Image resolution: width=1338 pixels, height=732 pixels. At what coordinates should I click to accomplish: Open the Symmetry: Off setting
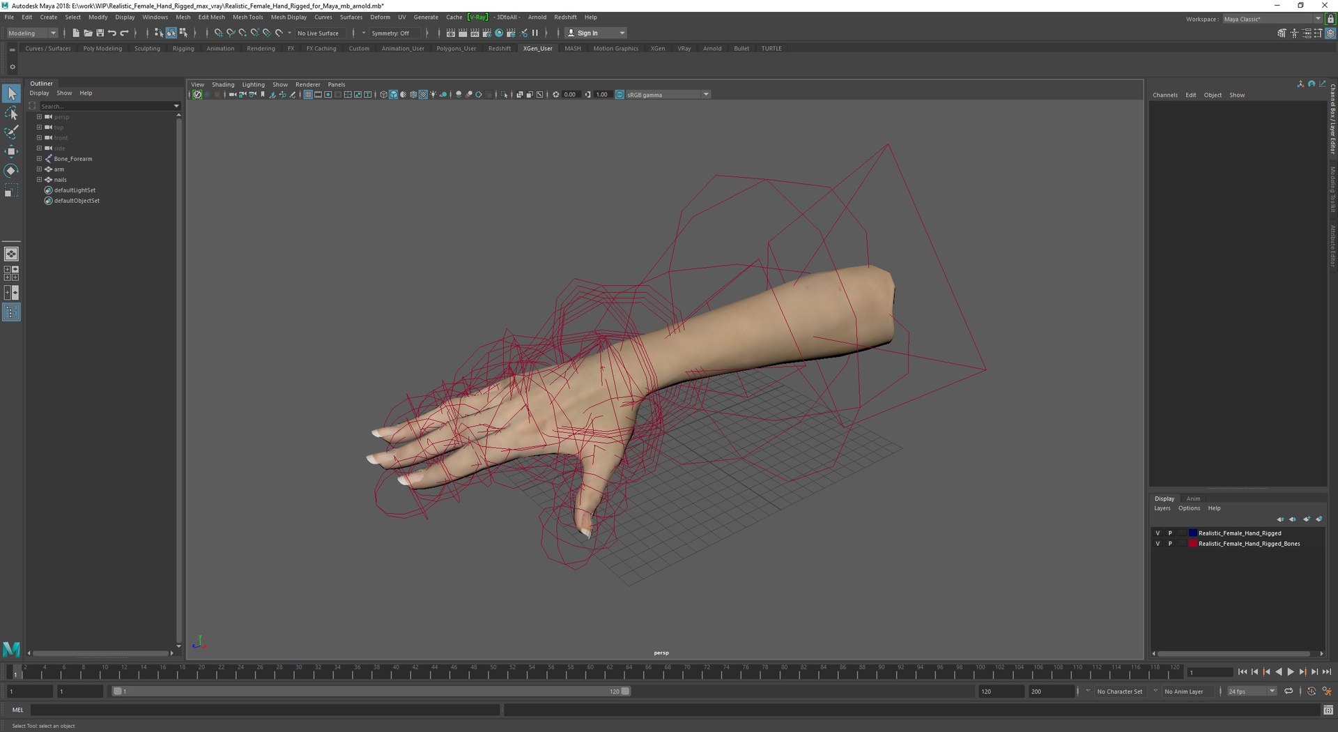395,33
